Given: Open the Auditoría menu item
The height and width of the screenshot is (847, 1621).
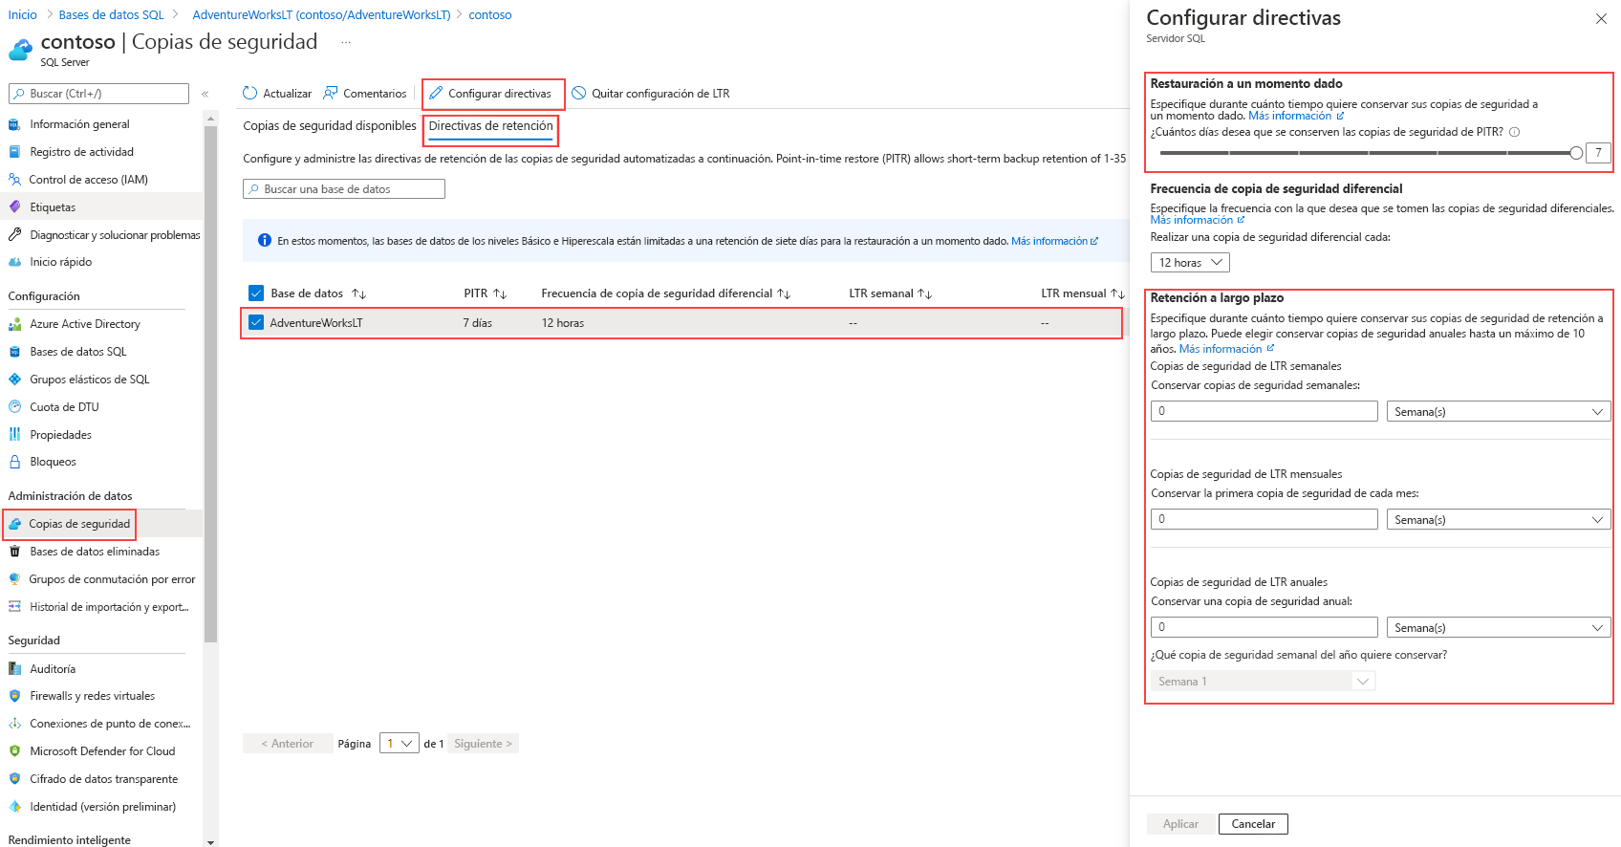Looking at the screenshot, I should click(x=53, y=669).
